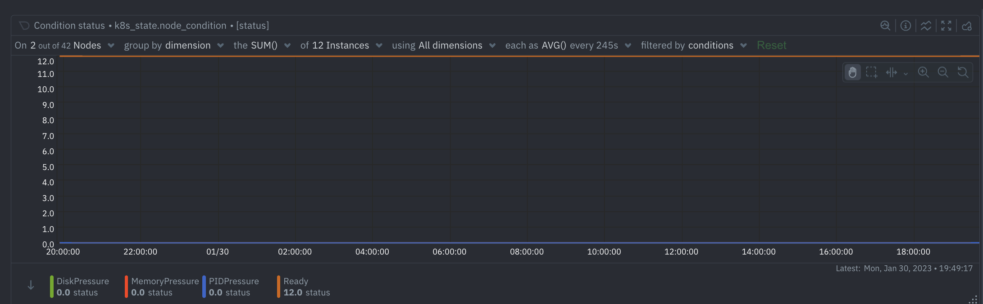Image resolution: width=983 pixels, height=304 pixels.
Task: Click '0.0 status' value under DiskPressure
Action: click(x=77, y=293)
